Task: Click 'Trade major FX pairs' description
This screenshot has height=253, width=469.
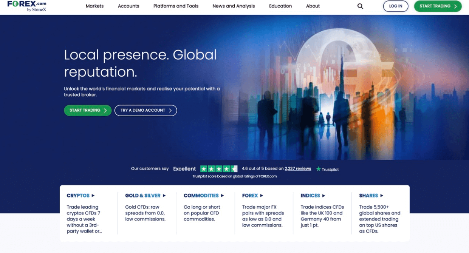Action: tap(263, 216)
